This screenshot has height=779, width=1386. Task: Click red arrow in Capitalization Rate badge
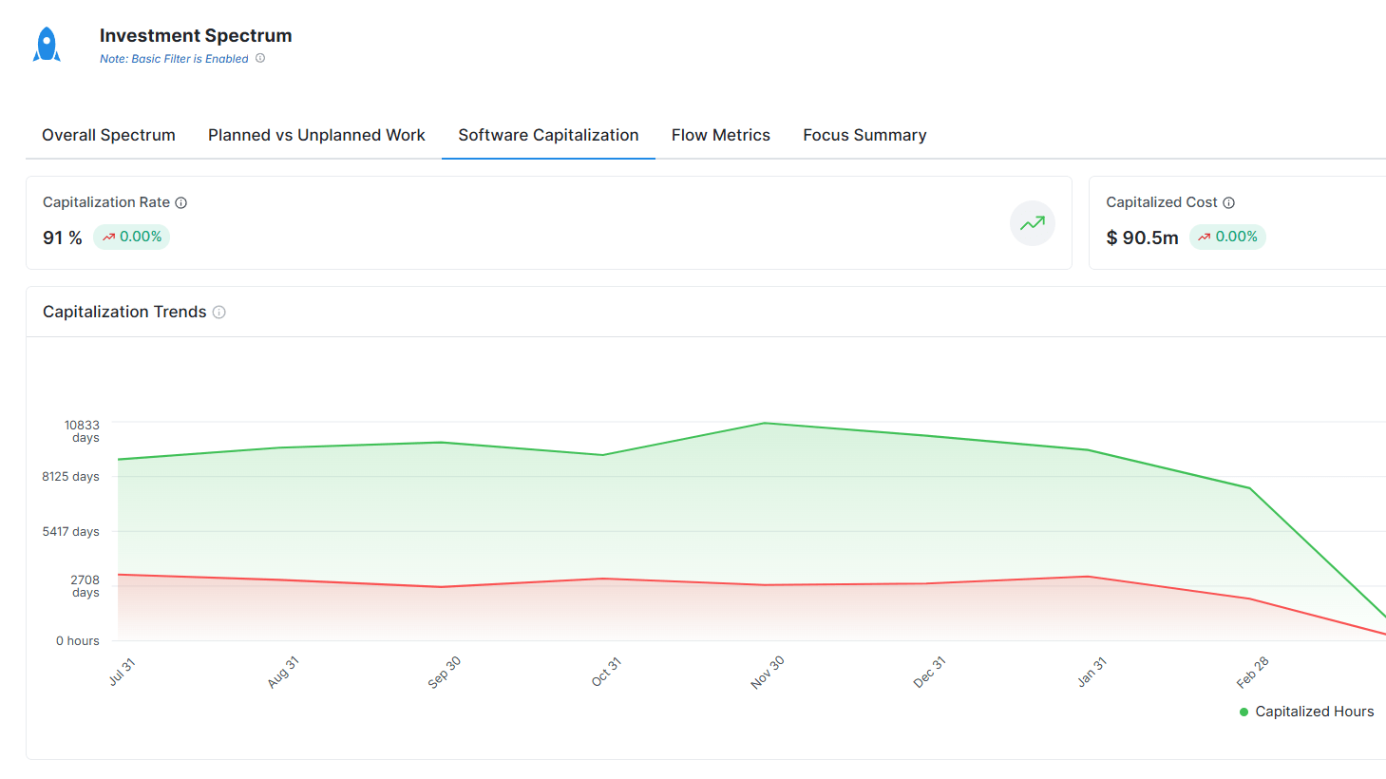tap(109, 237)
